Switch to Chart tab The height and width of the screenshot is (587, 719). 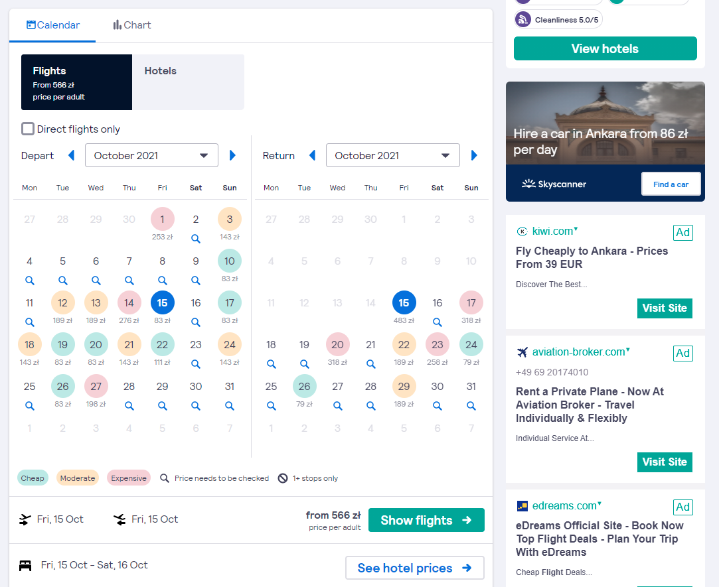[x=132, y=25]
